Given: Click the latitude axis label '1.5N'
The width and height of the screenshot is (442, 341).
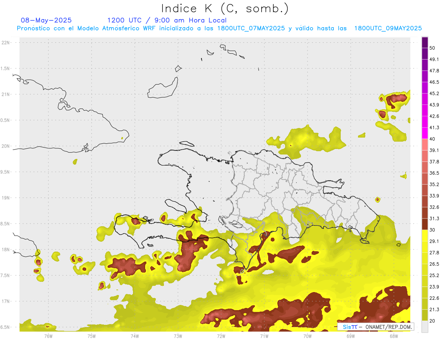Looking at the screenshot, I should point(6,68).
